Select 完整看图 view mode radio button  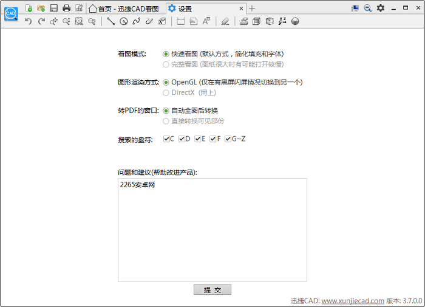tap(166, 64)
